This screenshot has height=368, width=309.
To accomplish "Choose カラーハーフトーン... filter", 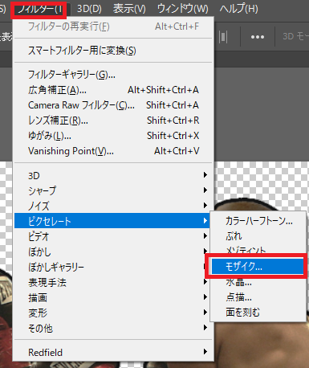I will click(258, 221).
